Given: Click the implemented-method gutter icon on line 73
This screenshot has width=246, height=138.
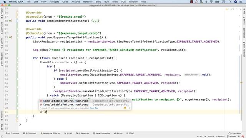Looking at the screenshot, I should click(10, 38).
